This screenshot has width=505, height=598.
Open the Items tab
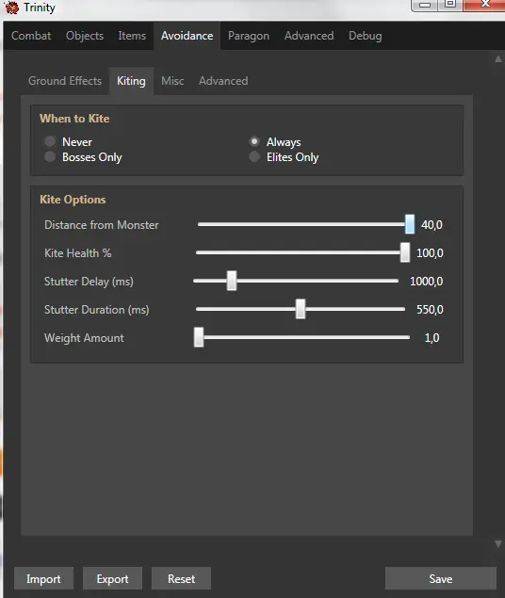[132, 36]
